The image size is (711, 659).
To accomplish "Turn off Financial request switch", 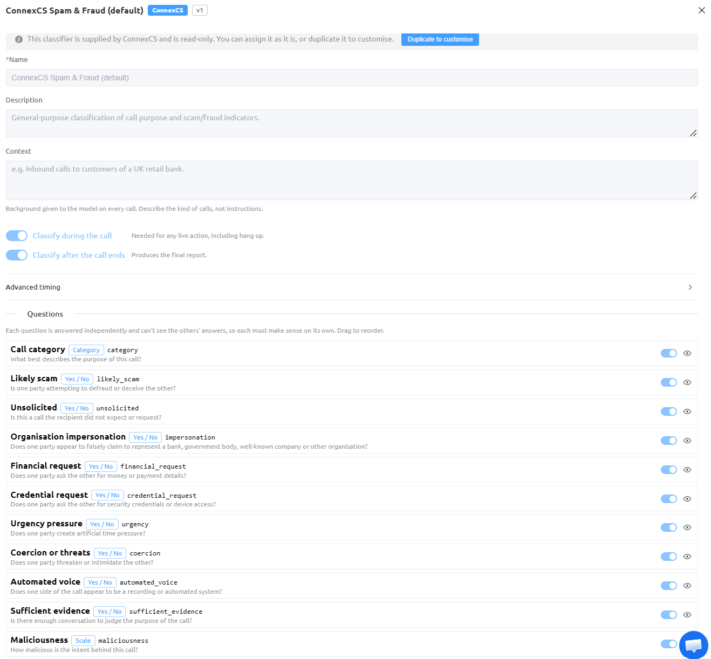I will coord(669,470).
